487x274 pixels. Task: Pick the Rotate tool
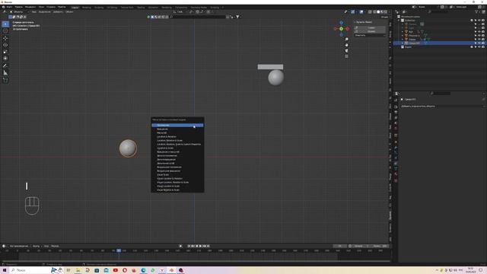click(x=5, y=45)
